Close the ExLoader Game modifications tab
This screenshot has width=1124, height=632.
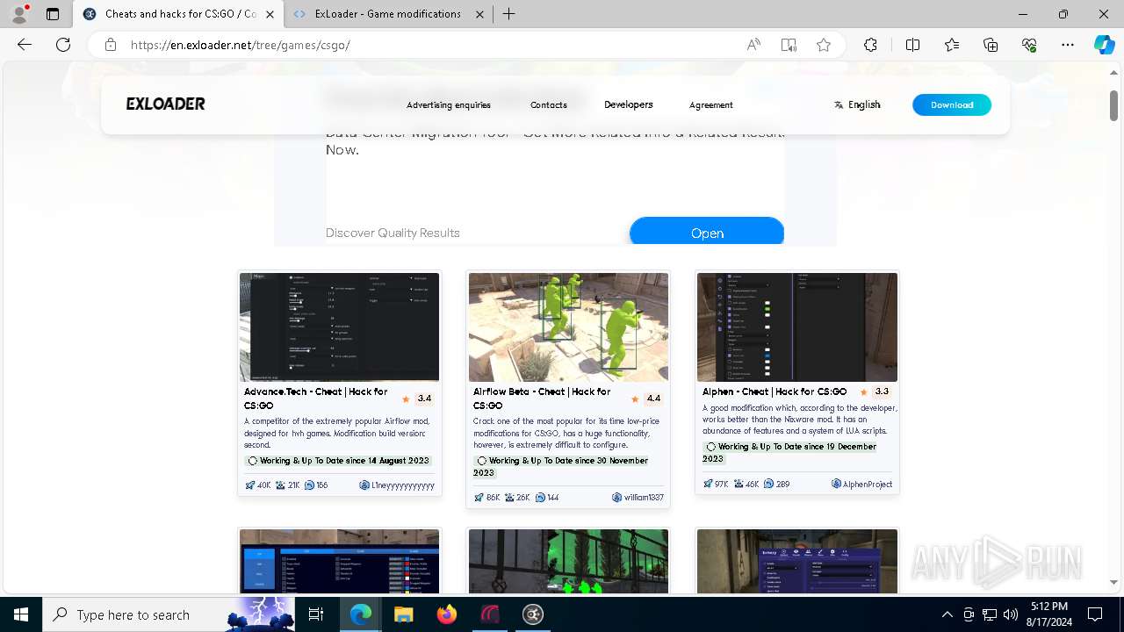click(x=480, y=14)
